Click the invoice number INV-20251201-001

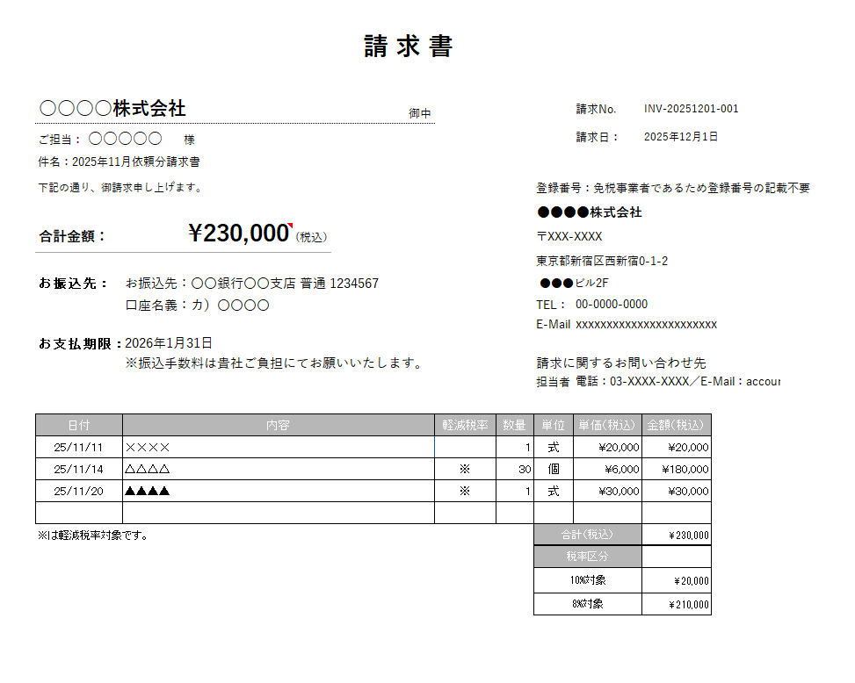click(691, 109)
